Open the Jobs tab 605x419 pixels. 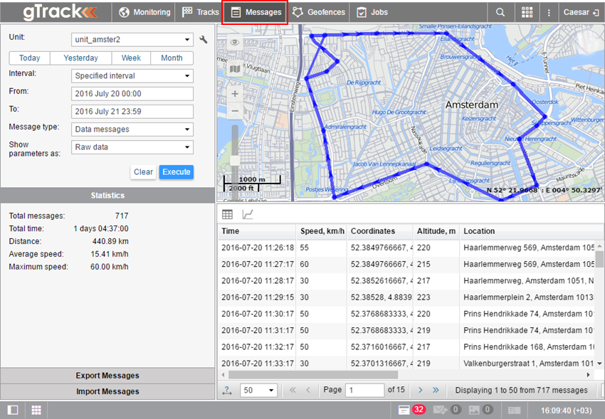pos(372,12)
